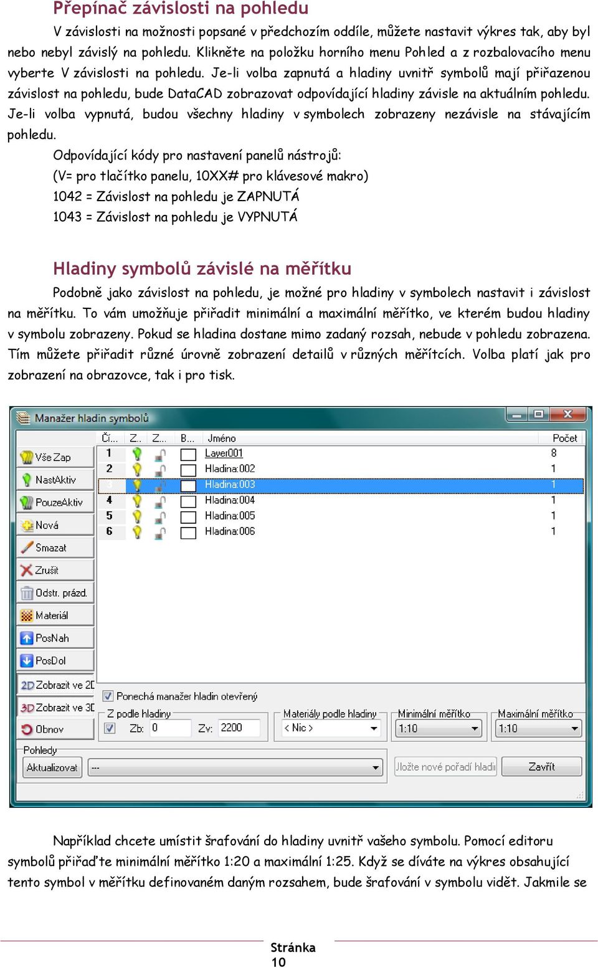Click the color box of Layer001
Viewport: 598px width, 968px height.
point(188,454)
